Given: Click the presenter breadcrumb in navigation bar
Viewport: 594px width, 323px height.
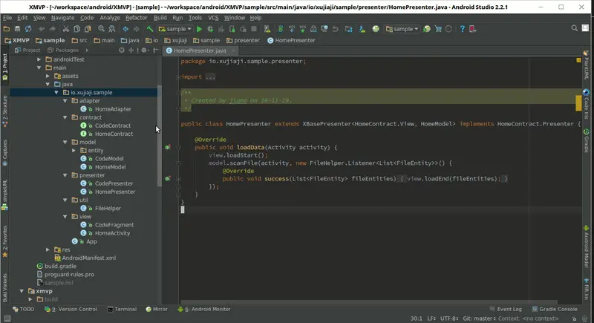Looking at the screenshot, I should pyautogui.click(x=243, y=40).
